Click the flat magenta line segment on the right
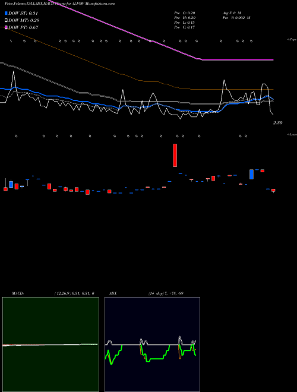 (238, 60)
